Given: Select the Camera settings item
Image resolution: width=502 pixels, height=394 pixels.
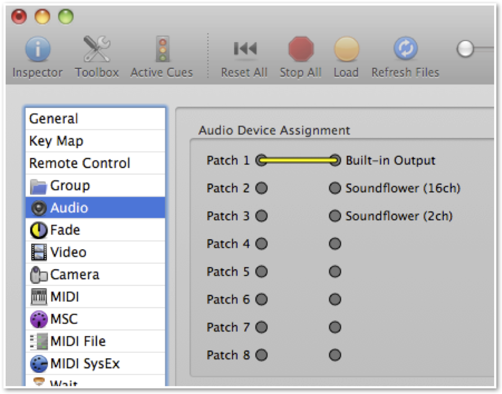Looking at the screenshot, I should point(95,275).
